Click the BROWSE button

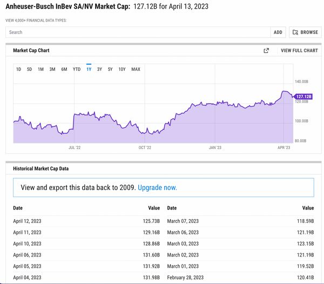pyautogui.click(x=305, y=32)
